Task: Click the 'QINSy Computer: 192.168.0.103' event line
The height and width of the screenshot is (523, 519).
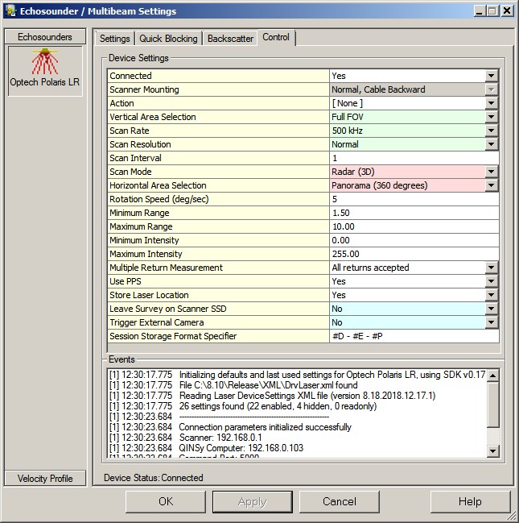Action: pyautogui.click(x=241, y=447)
